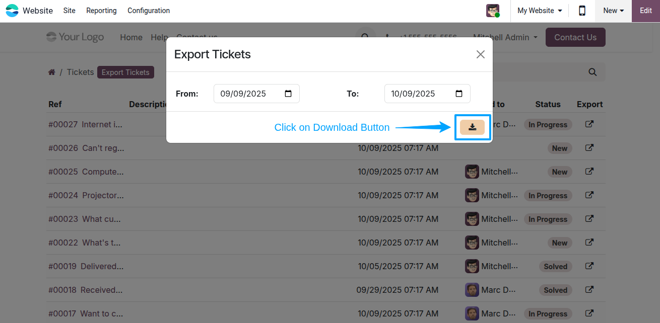Click the Tickets breadcrumb link
Image resolution: width=660 pixels, height=323 pixels.
(80, 72)
